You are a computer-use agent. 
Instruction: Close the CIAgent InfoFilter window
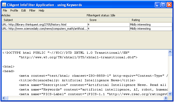tap(169, 5)
